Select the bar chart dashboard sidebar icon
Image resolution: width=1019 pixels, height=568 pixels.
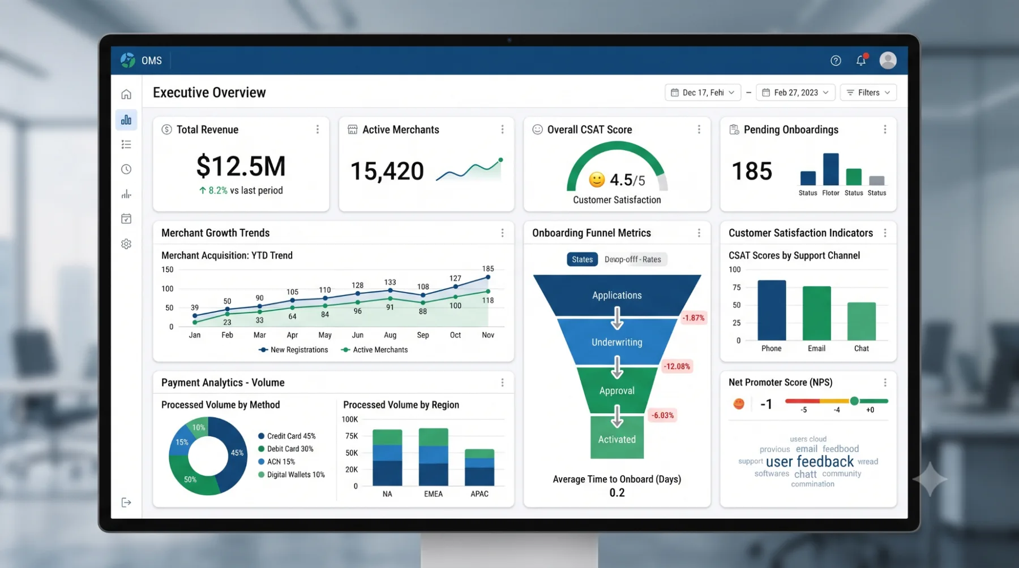(x=126, y=120)
